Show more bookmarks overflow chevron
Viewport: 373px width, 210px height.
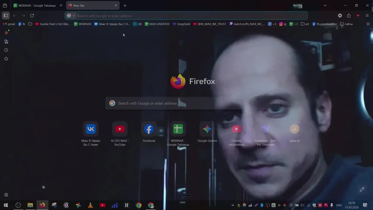click(x=368, y=24)
